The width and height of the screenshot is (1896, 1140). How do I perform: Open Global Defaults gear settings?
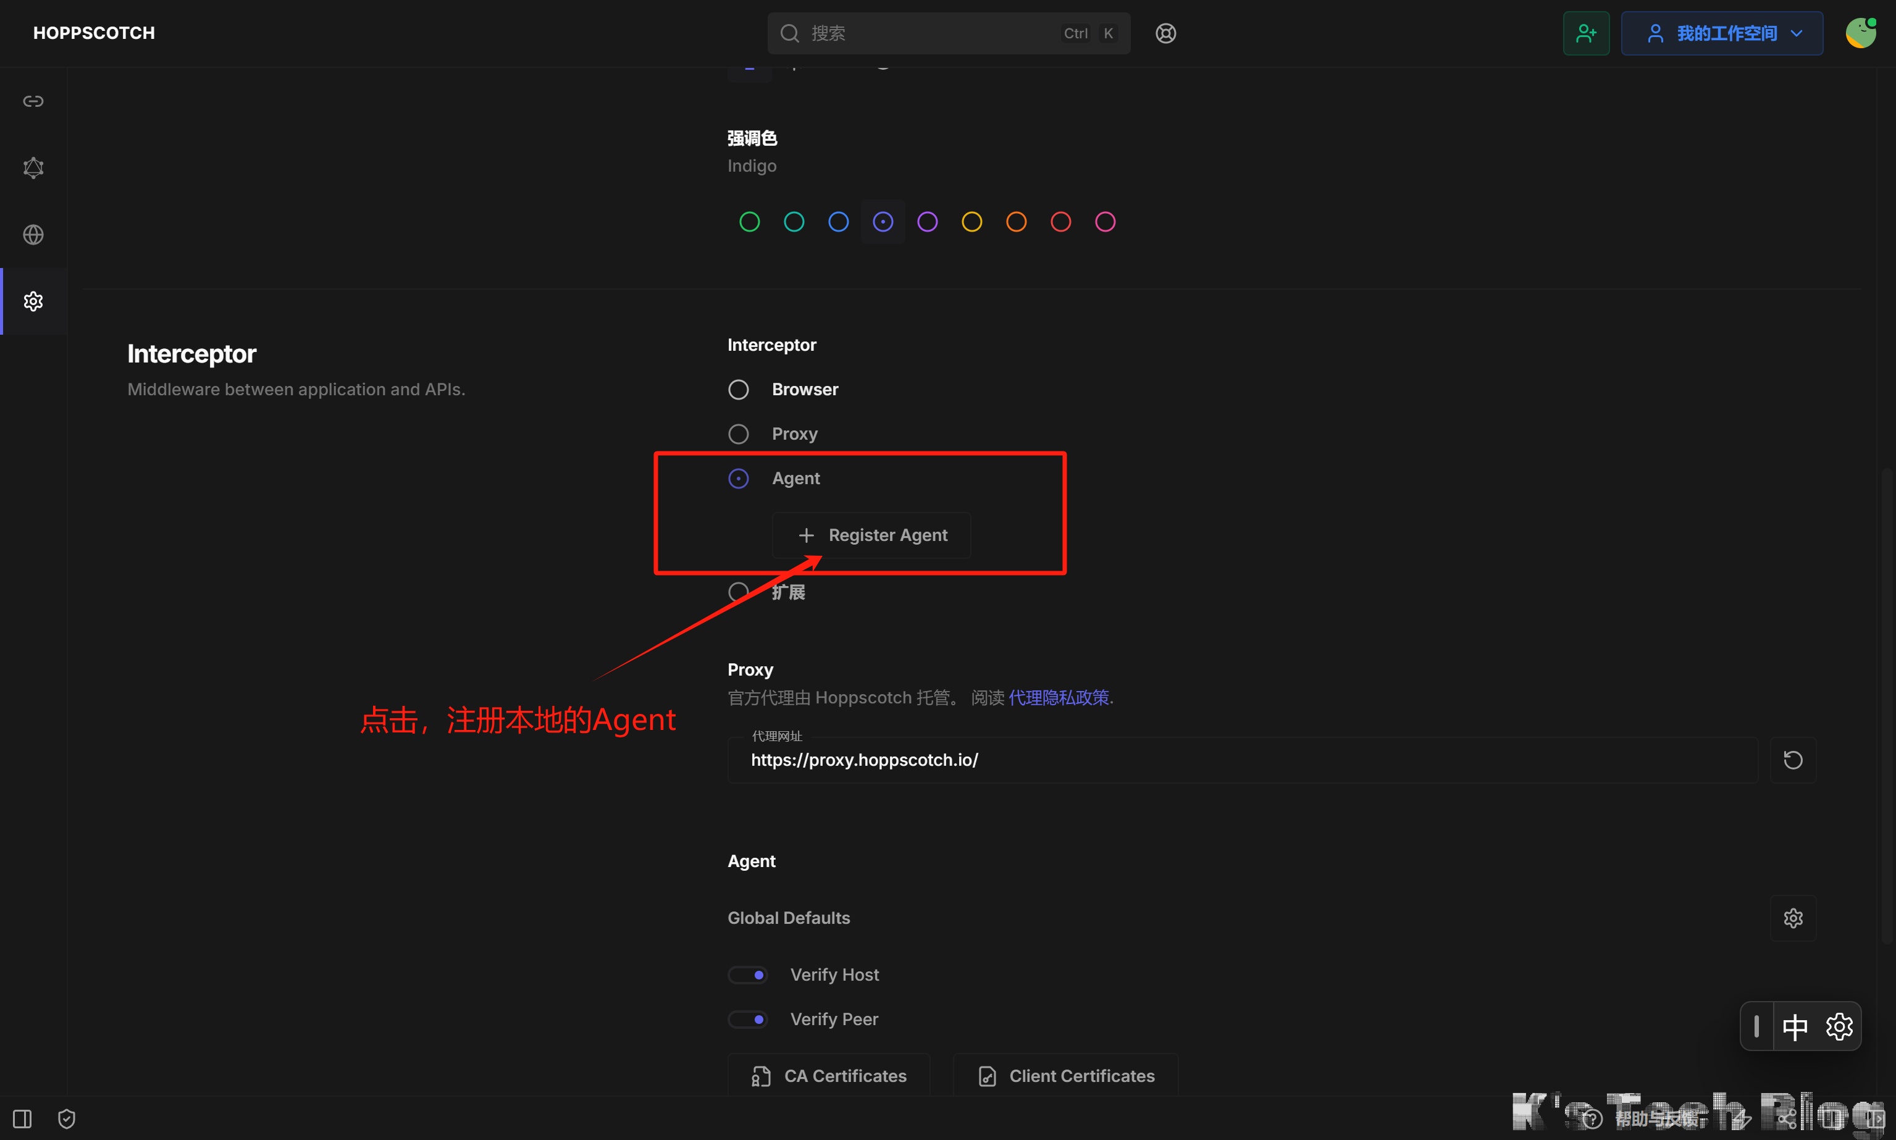pyautogui.click(x=1792, y=918)
